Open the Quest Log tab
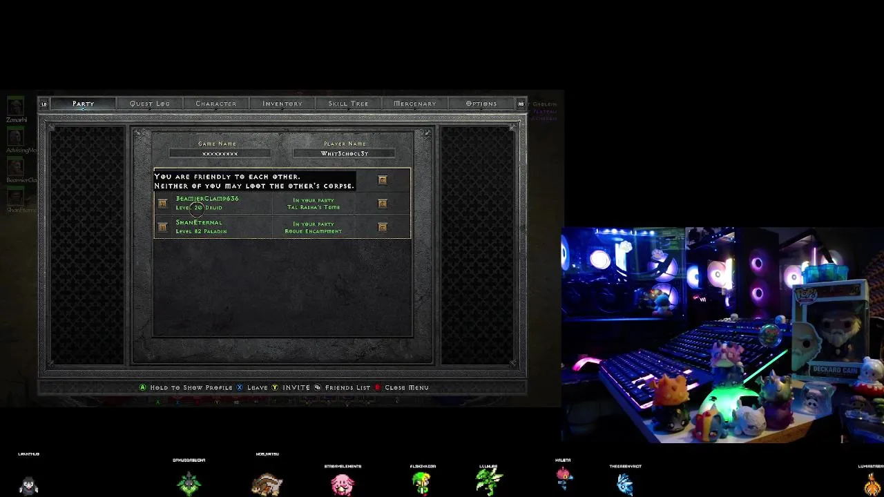The image size is (884, 497). 150,104
